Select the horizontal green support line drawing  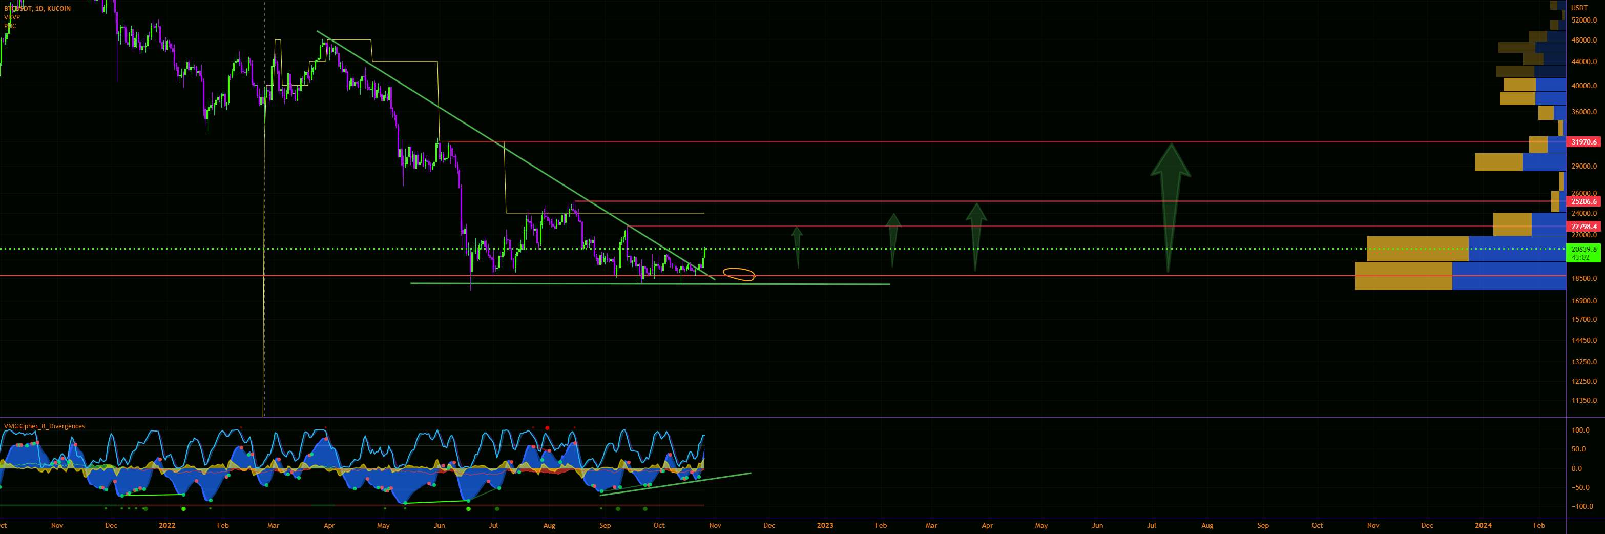point(650,284)
